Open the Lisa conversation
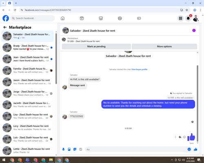204x163 pixels. pyautogui.click(x=27, y=116)
